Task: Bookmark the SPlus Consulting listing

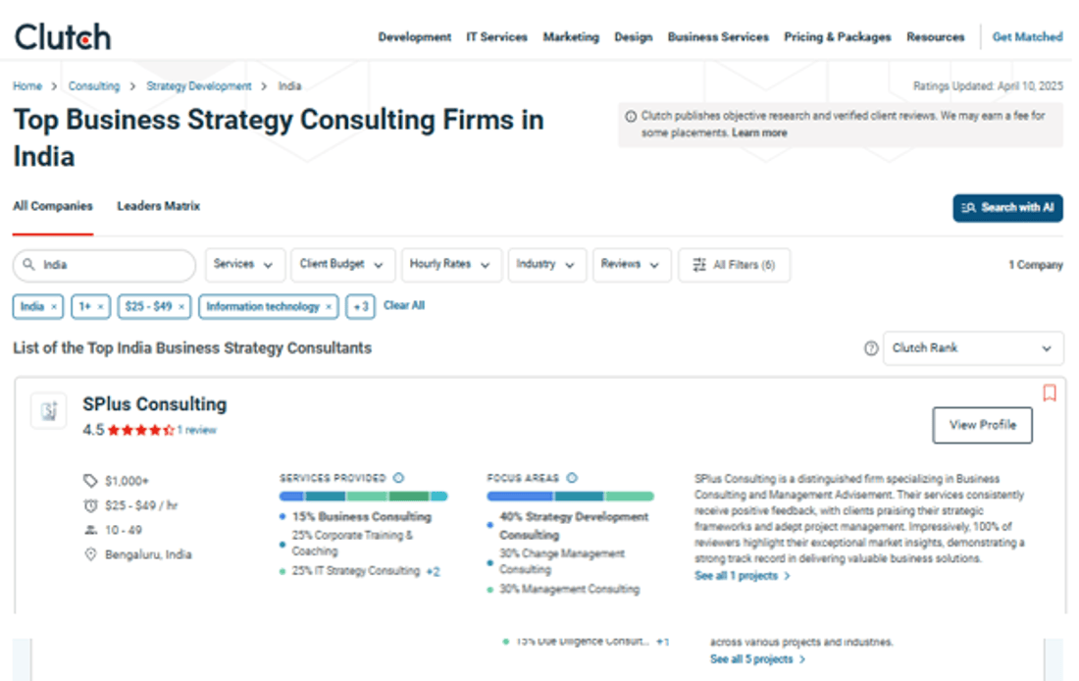Action: 1049,393
